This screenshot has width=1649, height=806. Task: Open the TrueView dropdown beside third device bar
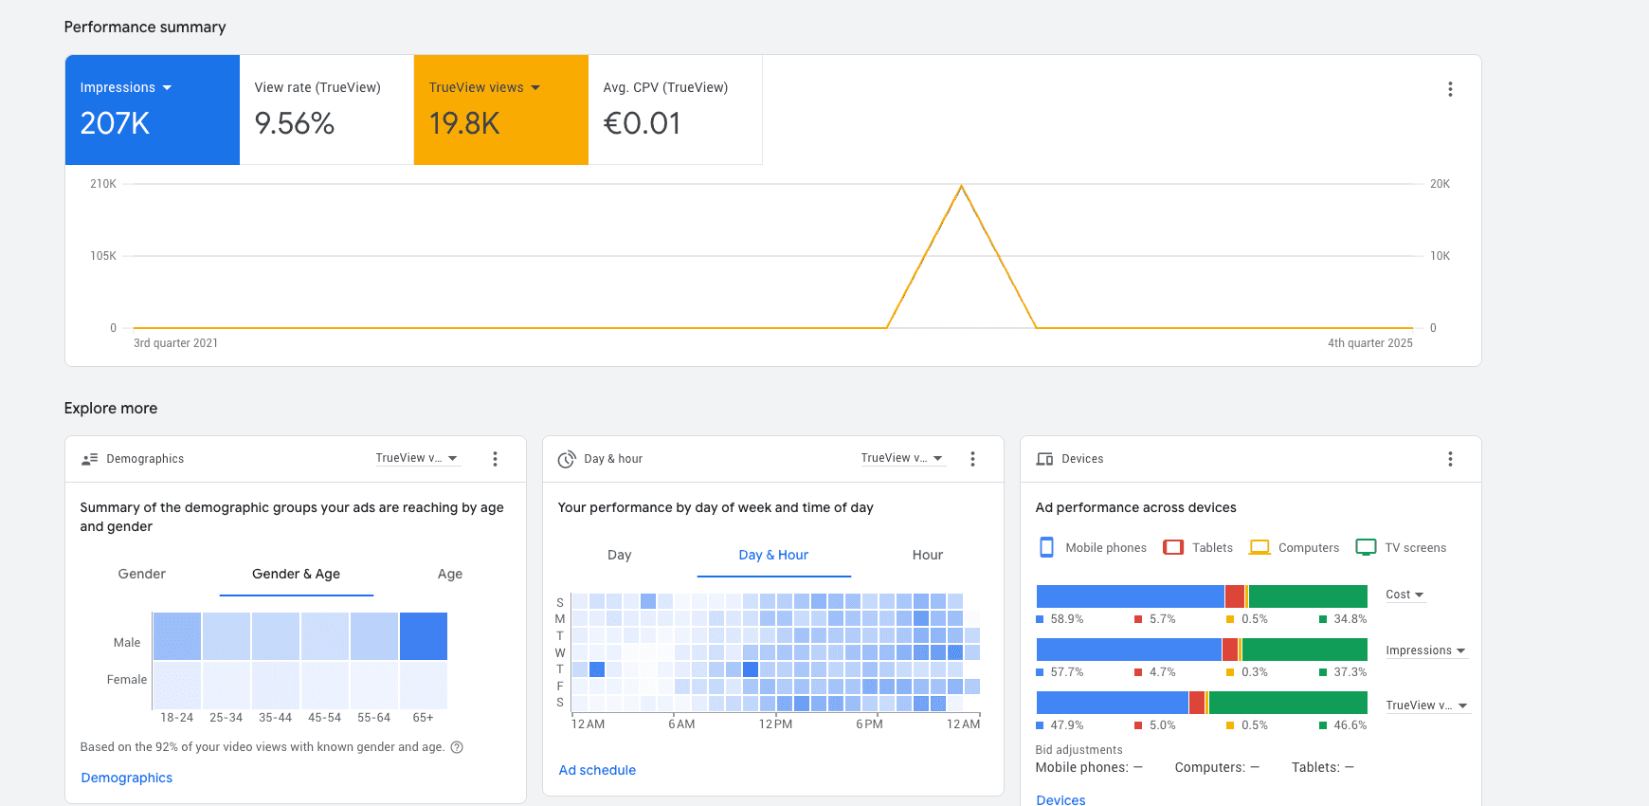pos(1427,705)
